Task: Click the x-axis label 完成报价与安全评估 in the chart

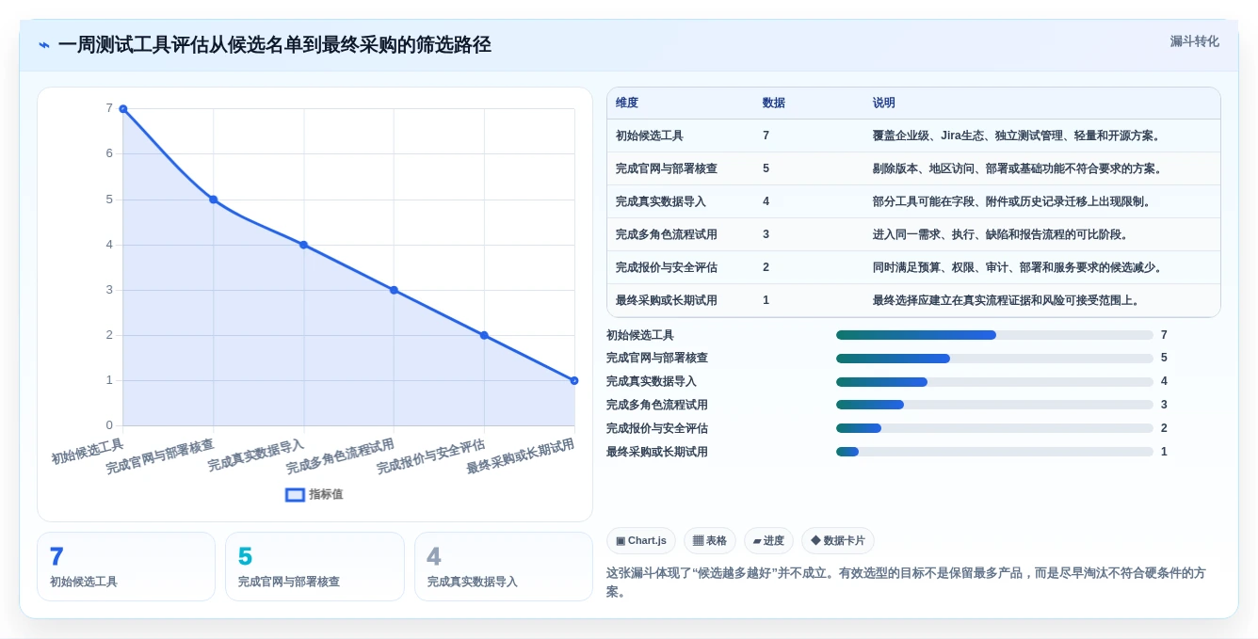Action: coord(431,456)
